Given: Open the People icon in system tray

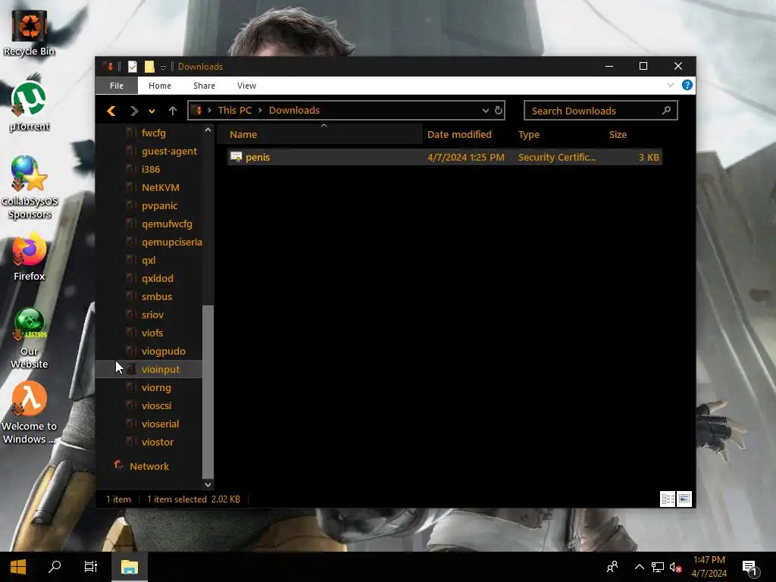Looking at the screenshot, I should 612,567.
